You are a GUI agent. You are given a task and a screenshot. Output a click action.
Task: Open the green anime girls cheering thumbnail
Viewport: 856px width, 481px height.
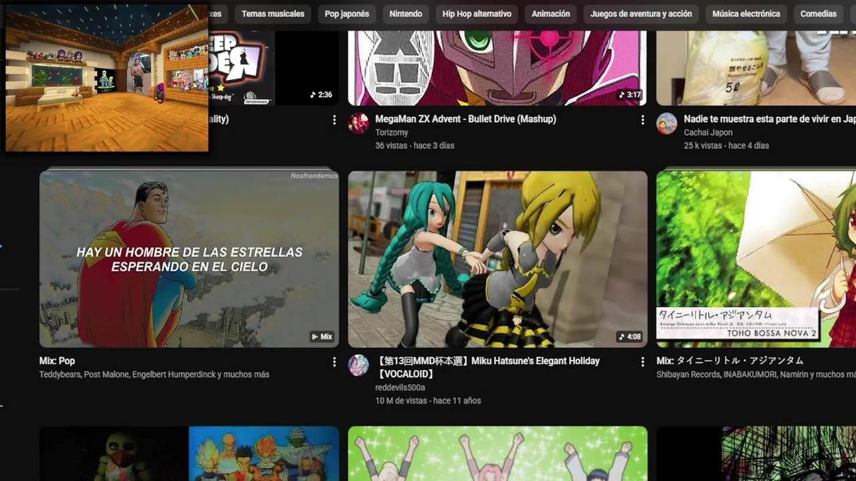coord(498,454)
